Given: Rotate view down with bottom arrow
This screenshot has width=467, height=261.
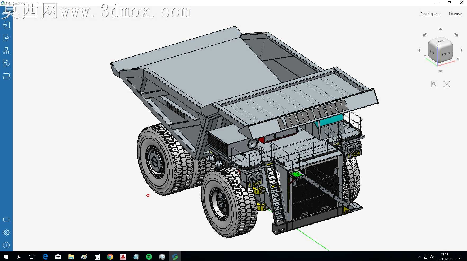Looking at the screenshot, I should 441,71.
